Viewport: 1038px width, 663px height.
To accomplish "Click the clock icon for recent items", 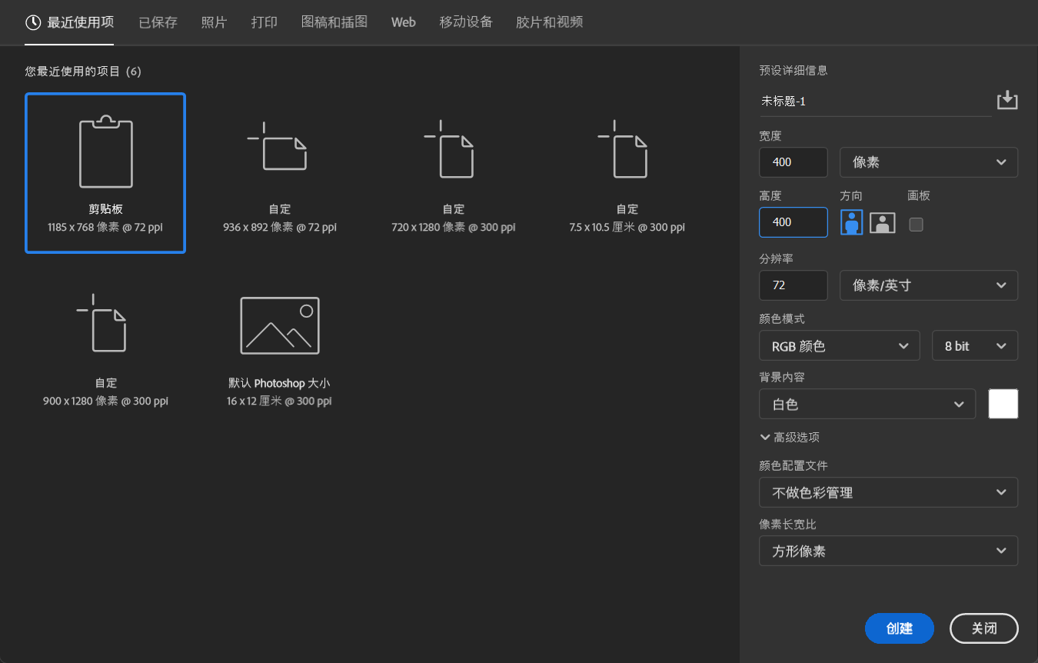I will click(33, 22).
